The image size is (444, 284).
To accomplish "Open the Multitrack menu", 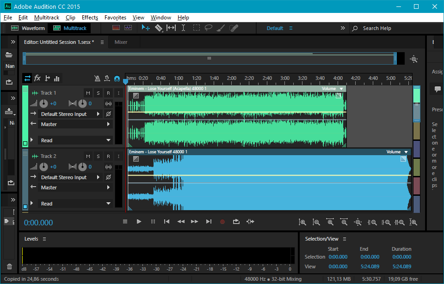I will pyautogui.click(x=47, y=18).
